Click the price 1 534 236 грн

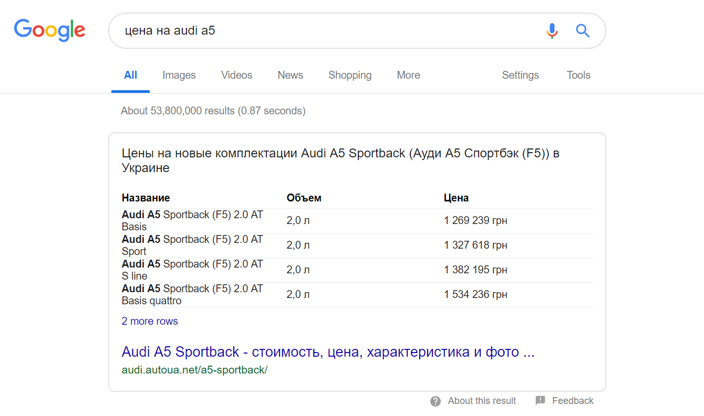click(475, 294)
